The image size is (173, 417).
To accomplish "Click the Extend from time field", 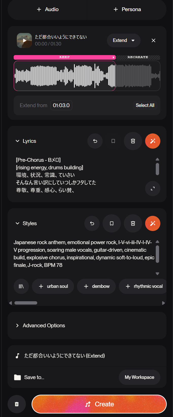I will click(61, 105).
